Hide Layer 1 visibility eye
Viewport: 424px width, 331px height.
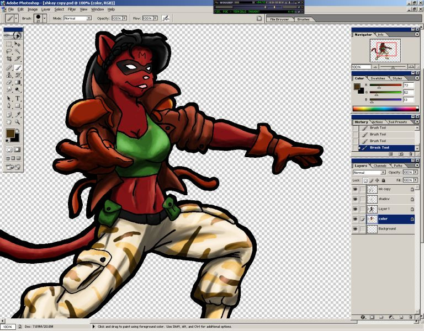356,209
